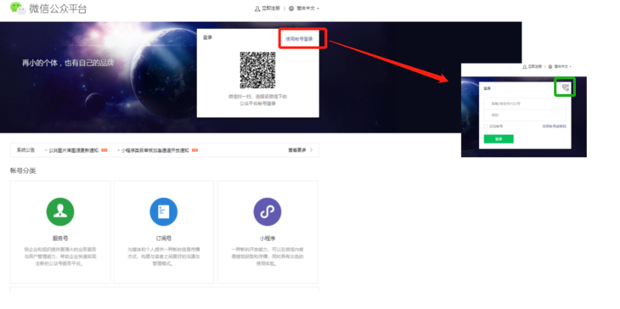Image resolution: width=620 pixels, height=309 pixels.
Task: Click the 订阅号 card title
Action: 164,239
